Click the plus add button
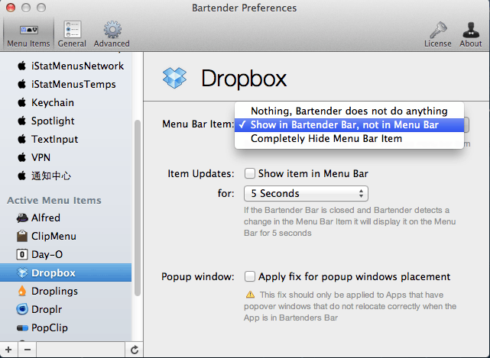The height and width of the screenshot is (358, 490). point(8,350)
